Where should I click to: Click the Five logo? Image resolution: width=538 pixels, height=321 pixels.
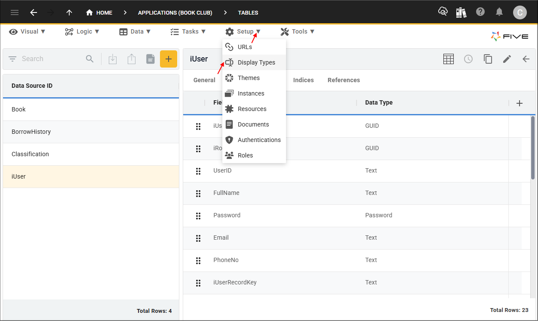pyautogui.click(x=510, y=36)
